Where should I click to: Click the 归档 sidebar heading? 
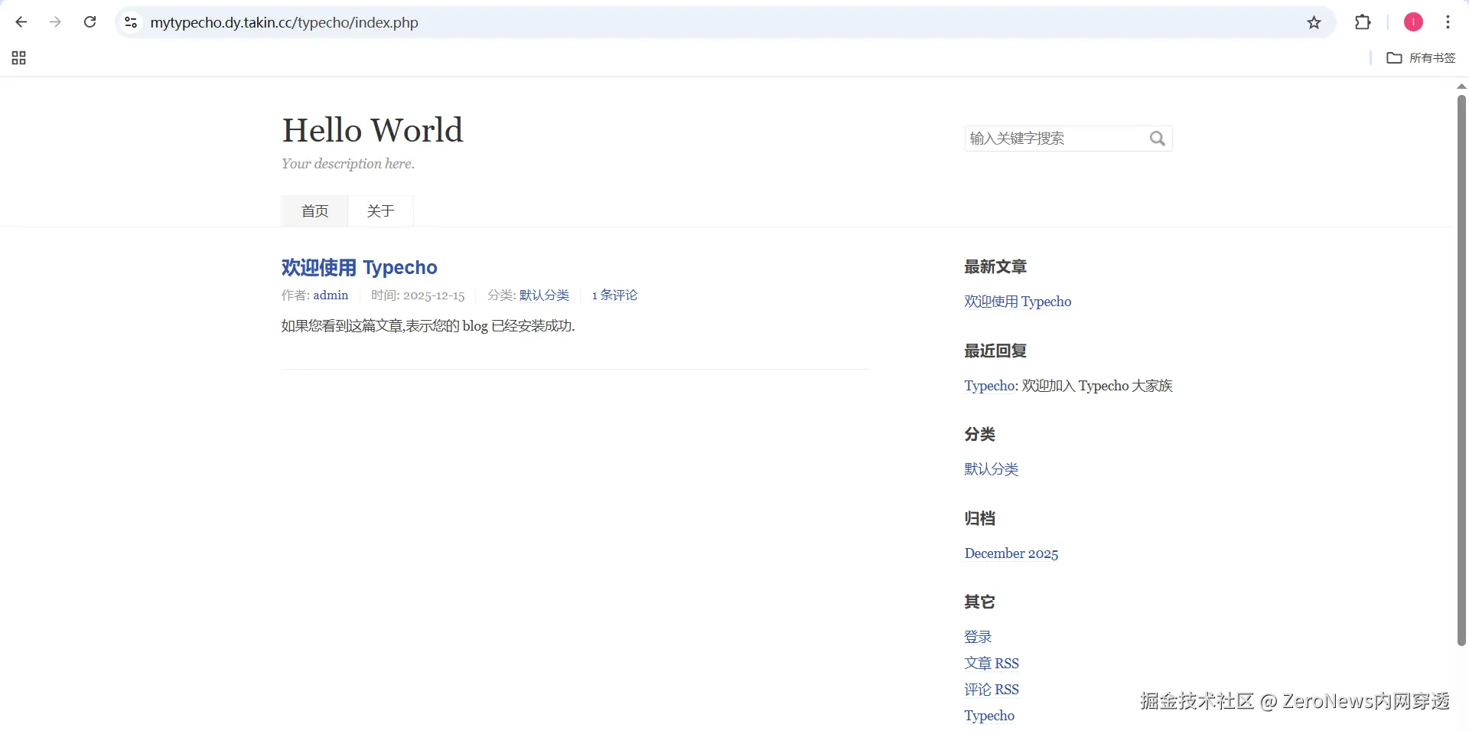point(979,519)
